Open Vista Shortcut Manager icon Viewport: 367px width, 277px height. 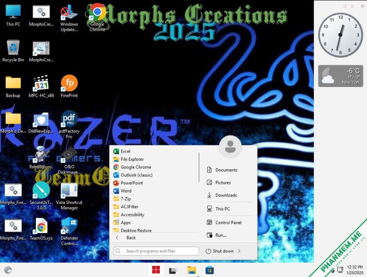coord(69,196)
